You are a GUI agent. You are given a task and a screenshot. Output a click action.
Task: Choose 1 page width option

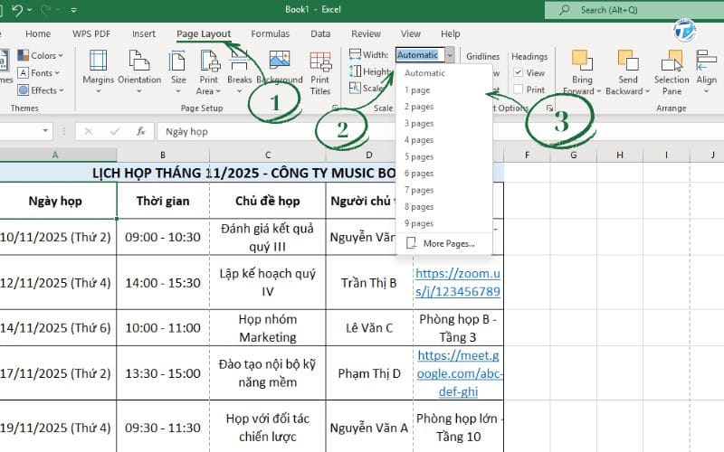[x=443, y=89]
